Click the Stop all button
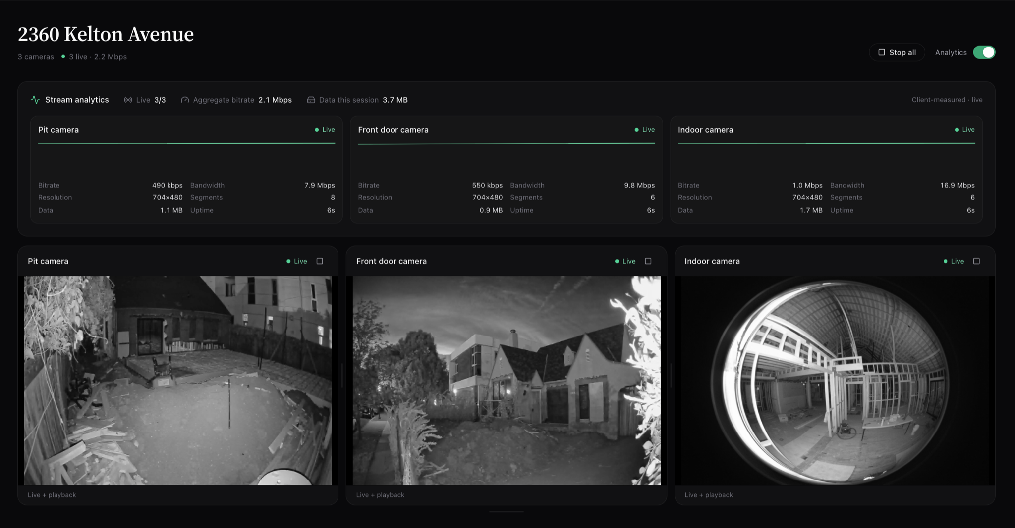1015x528 pixels. click(897, 52)
